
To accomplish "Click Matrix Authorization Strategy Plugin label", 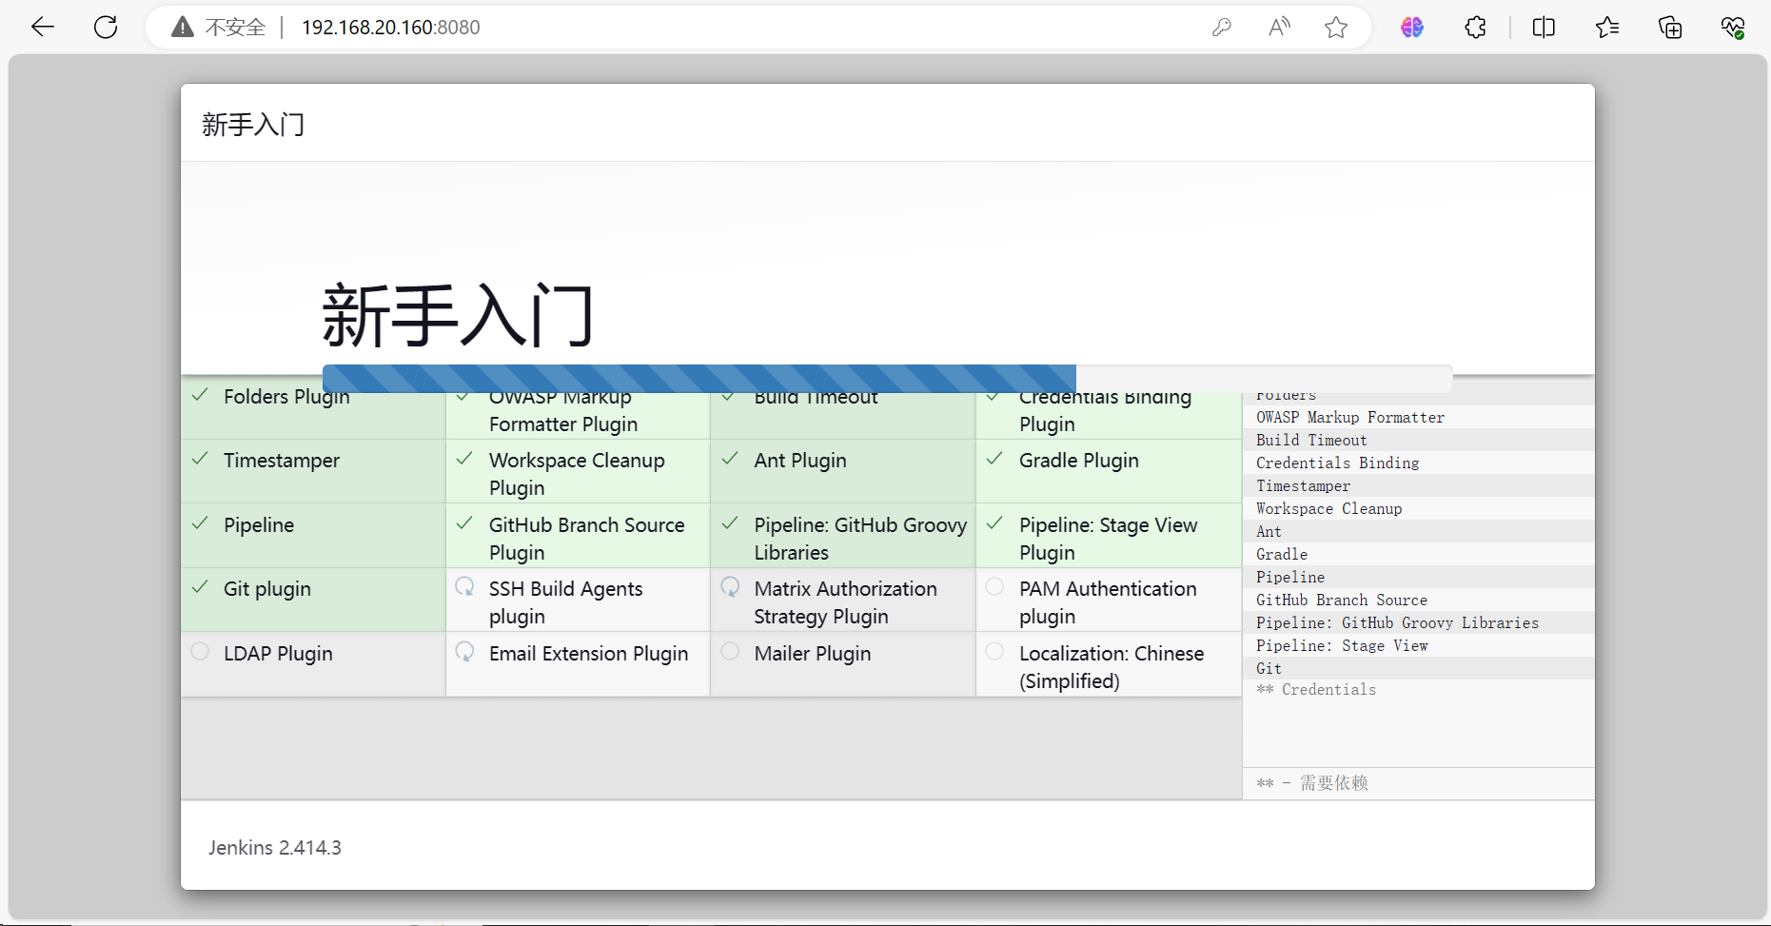I will point(846,602).
